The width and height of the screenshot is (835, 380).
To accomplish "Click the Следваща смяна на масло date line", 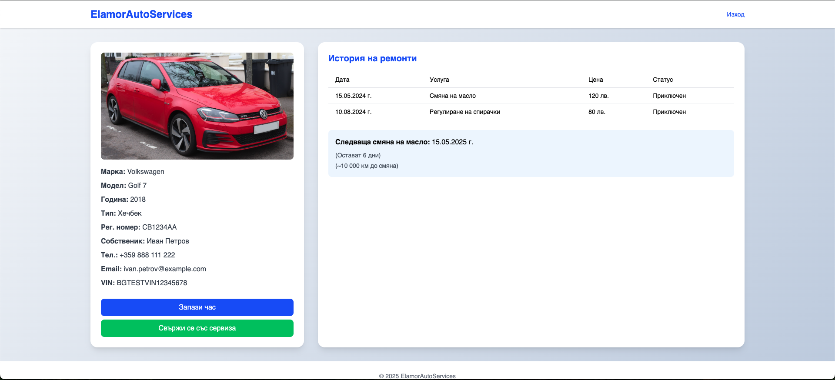I will pos(404,142).
